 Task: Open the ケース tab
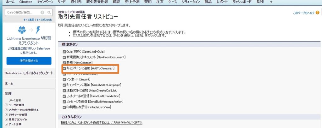point(173,2)
